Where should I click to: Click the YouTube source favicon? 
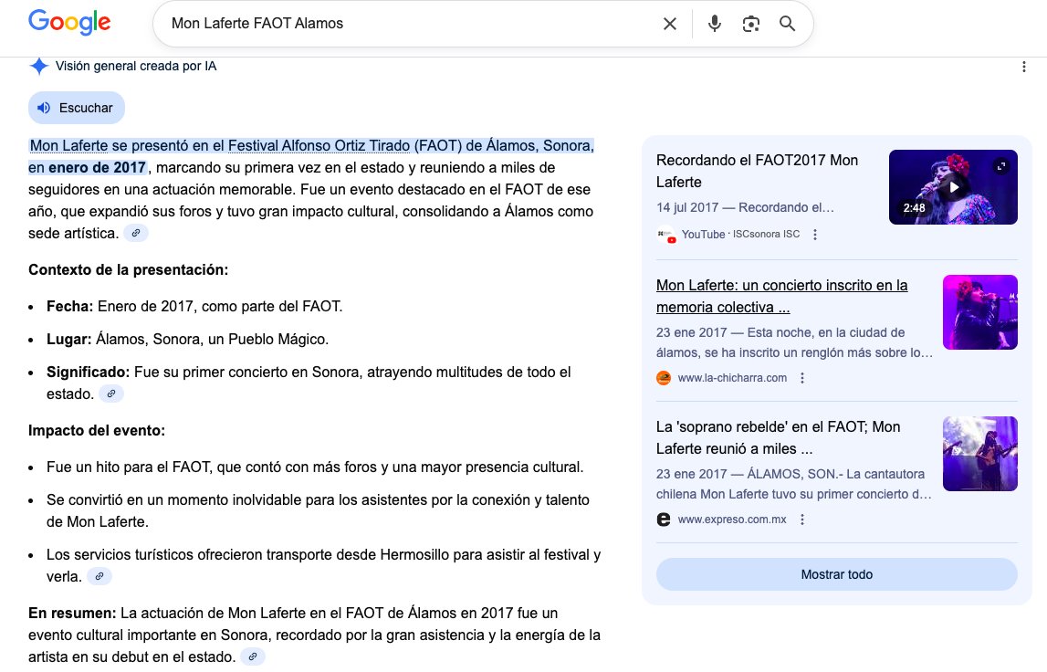point(665,235)
